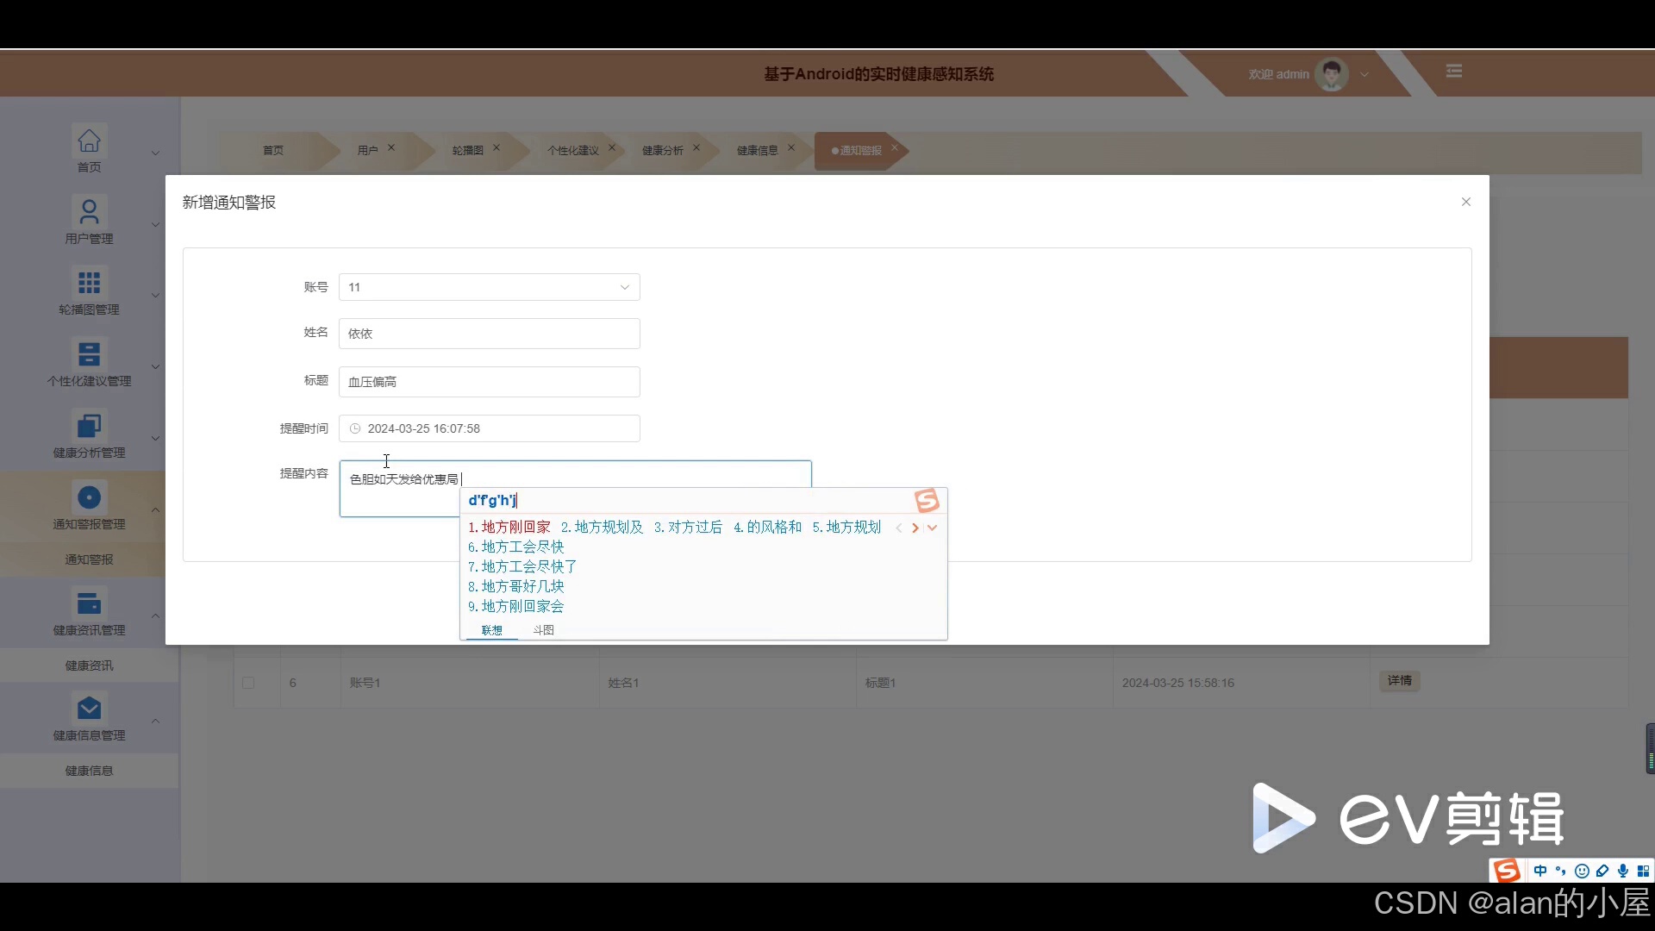Click the home icon in sidebar

point(89,140)
